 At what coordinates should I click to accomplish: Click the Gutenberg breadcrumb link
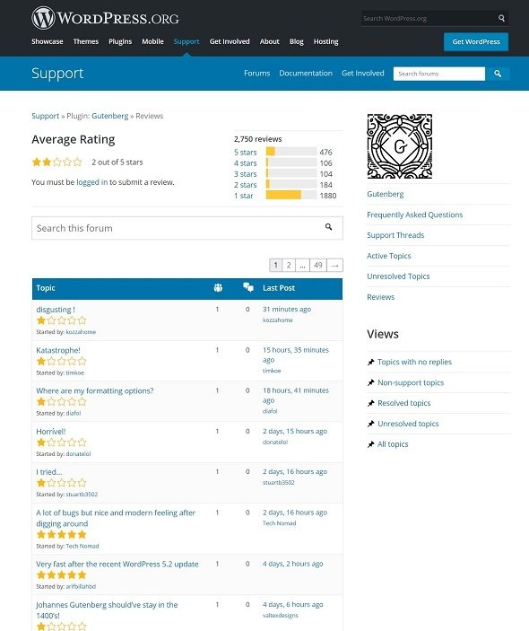pos(109,116)
